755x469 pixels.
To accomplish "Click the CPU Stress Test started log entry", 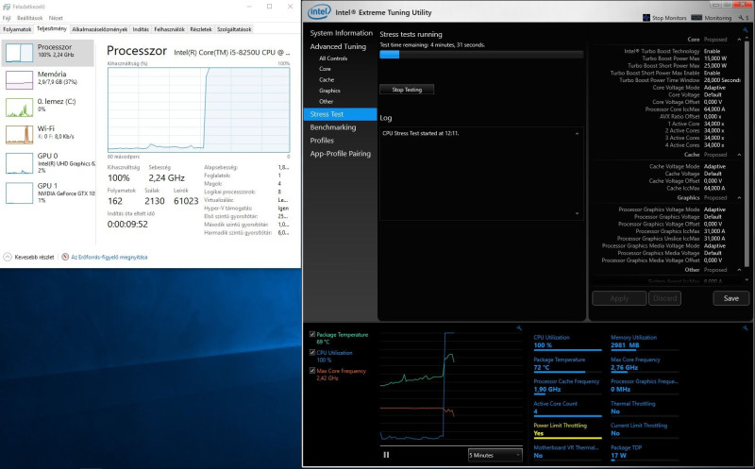I will point(420,133).
